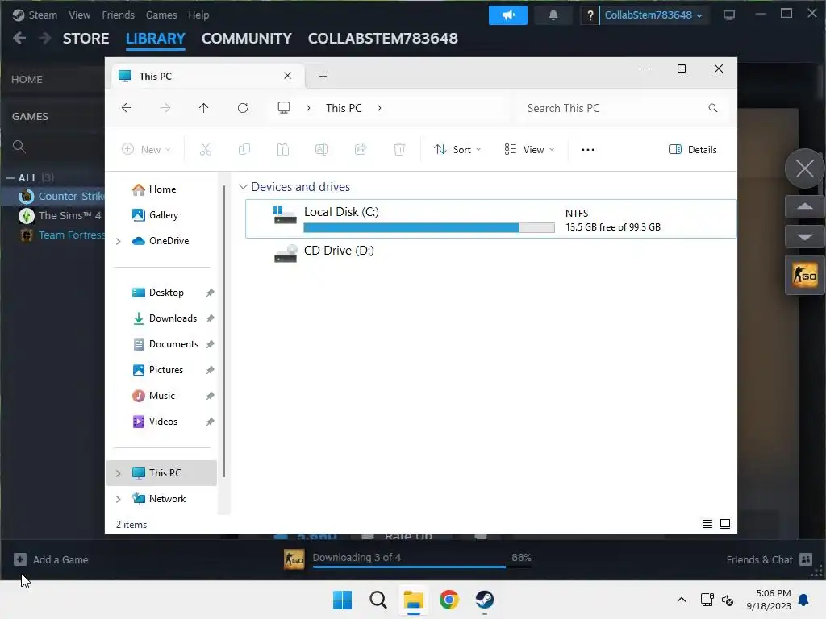Click the Paste clipboard icon in Explorer toolbar
This screenshot has width=826, height=619.
(x=283, y=149)
